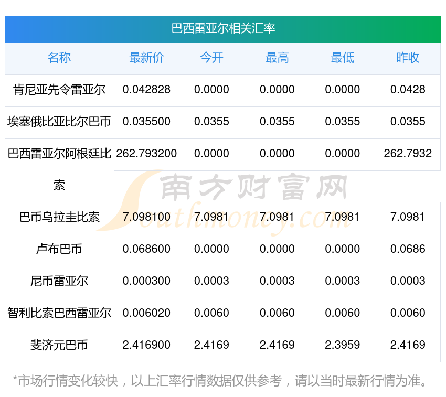The height and width of the screenshot is (397, 446).
Task: Select the 最新价 column header
Action: tap(146, 58)
